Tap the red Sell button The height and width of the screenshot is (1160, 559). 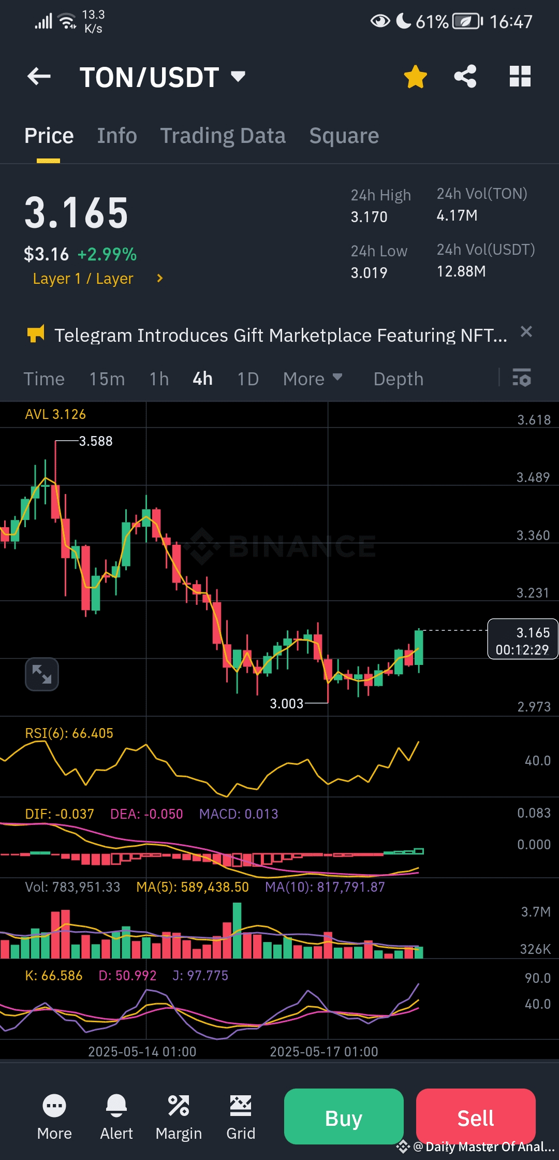(476, 1116)
